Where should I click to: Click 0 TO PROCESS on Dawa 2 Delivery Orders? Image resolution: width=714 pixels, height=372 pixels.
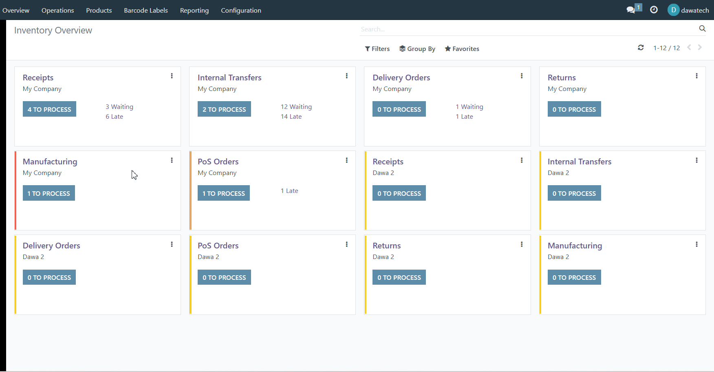pyautogui.click(x=49, y=277)
